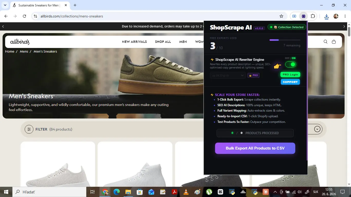Bookmark this page with the star icon
Screen dimensions: 351x197
[x=281, y=16]
